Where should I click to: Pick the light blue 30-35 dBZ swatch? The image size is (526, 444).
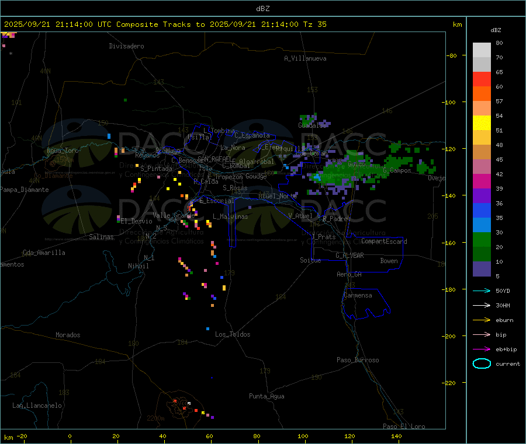click(482, 225)
